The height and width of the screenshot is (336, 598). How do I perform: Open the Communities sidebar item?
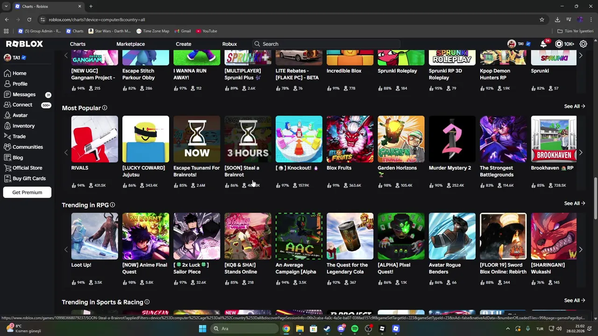pos(27,147)
